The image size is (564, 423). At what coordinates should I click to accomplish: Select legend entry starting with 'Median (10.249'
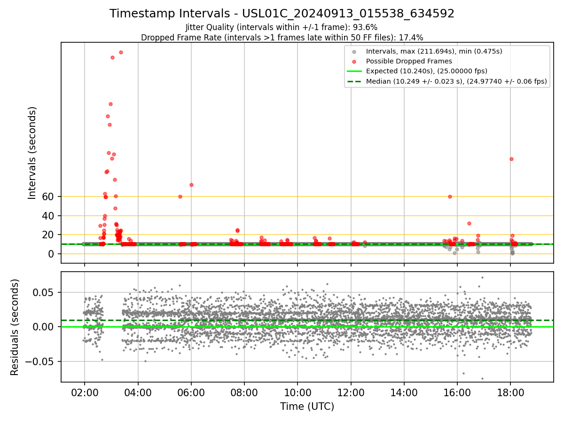(456, 81)
